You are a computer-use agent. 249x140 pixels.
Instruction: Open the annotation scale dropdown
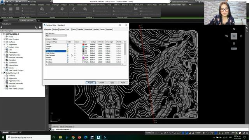point(198,133)
